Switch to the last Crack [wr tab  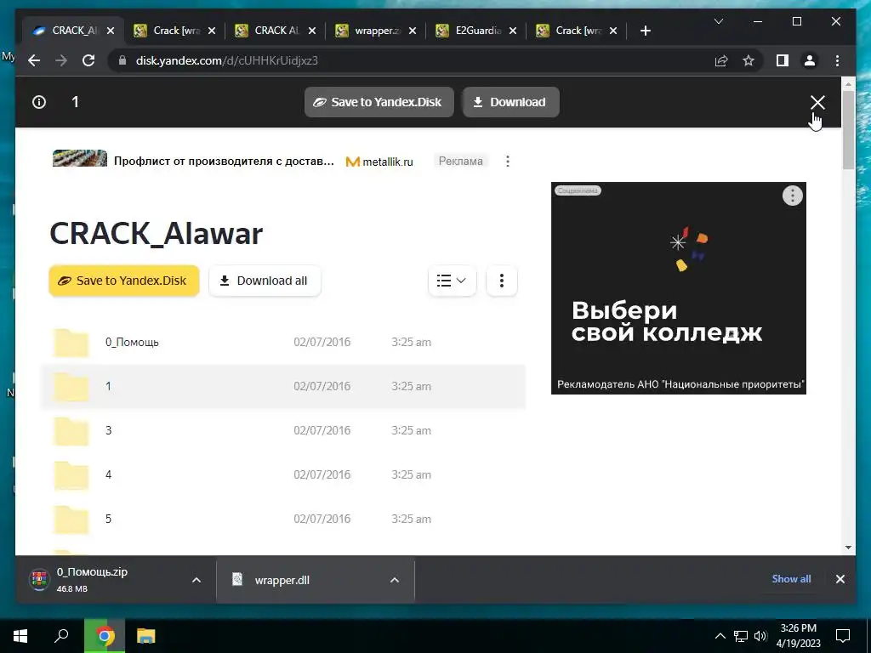[578, 31]
